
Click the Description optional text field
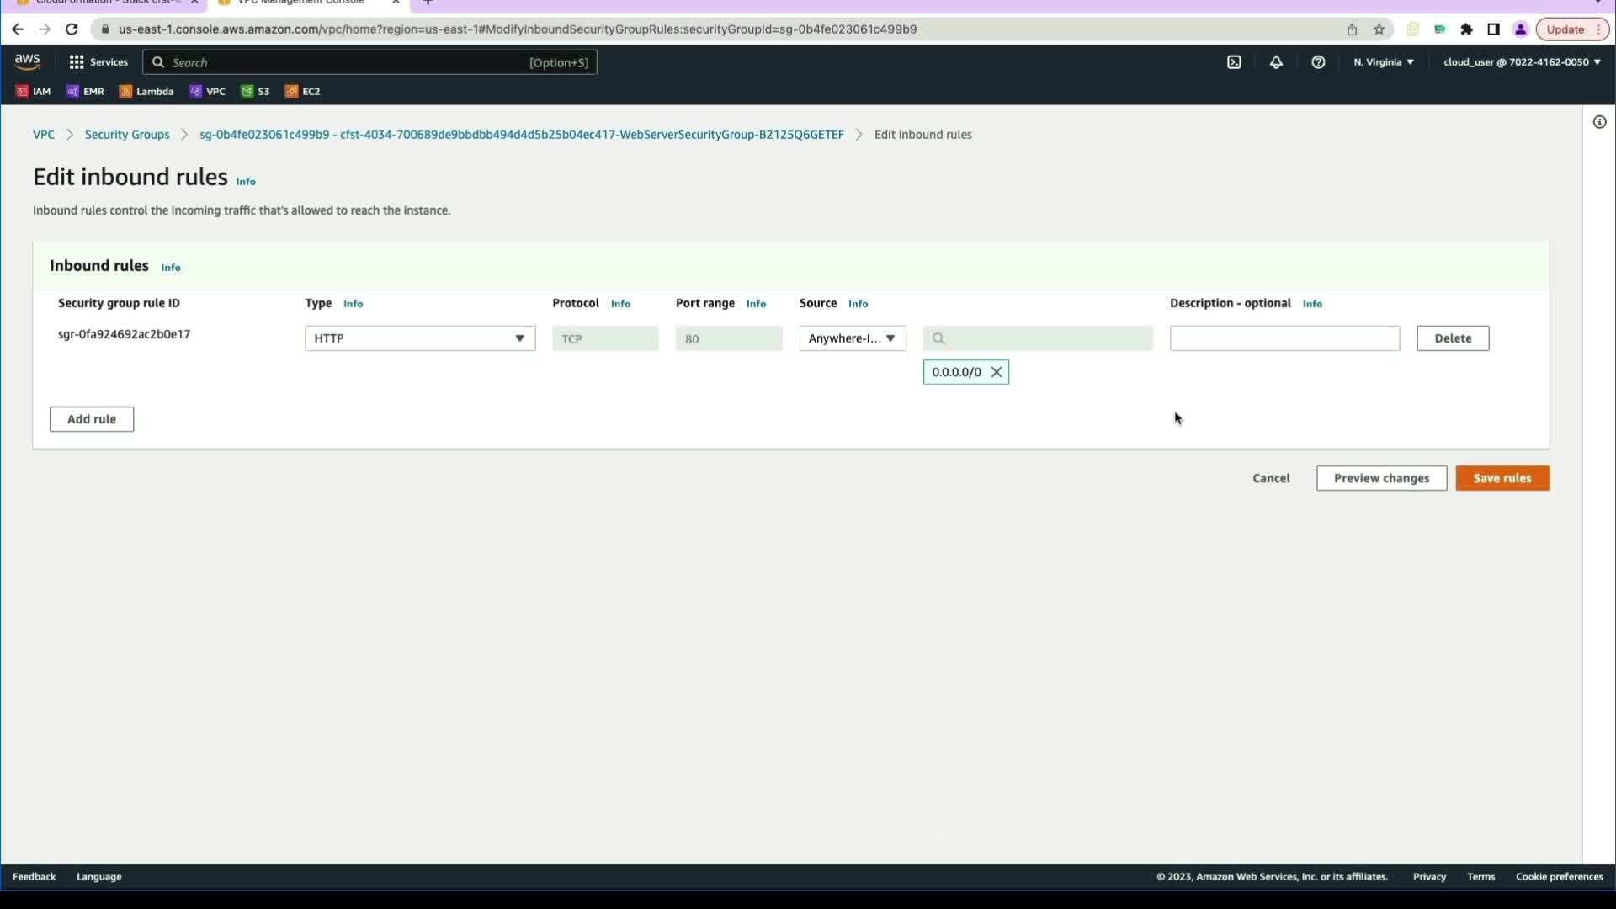point(1284,338)
